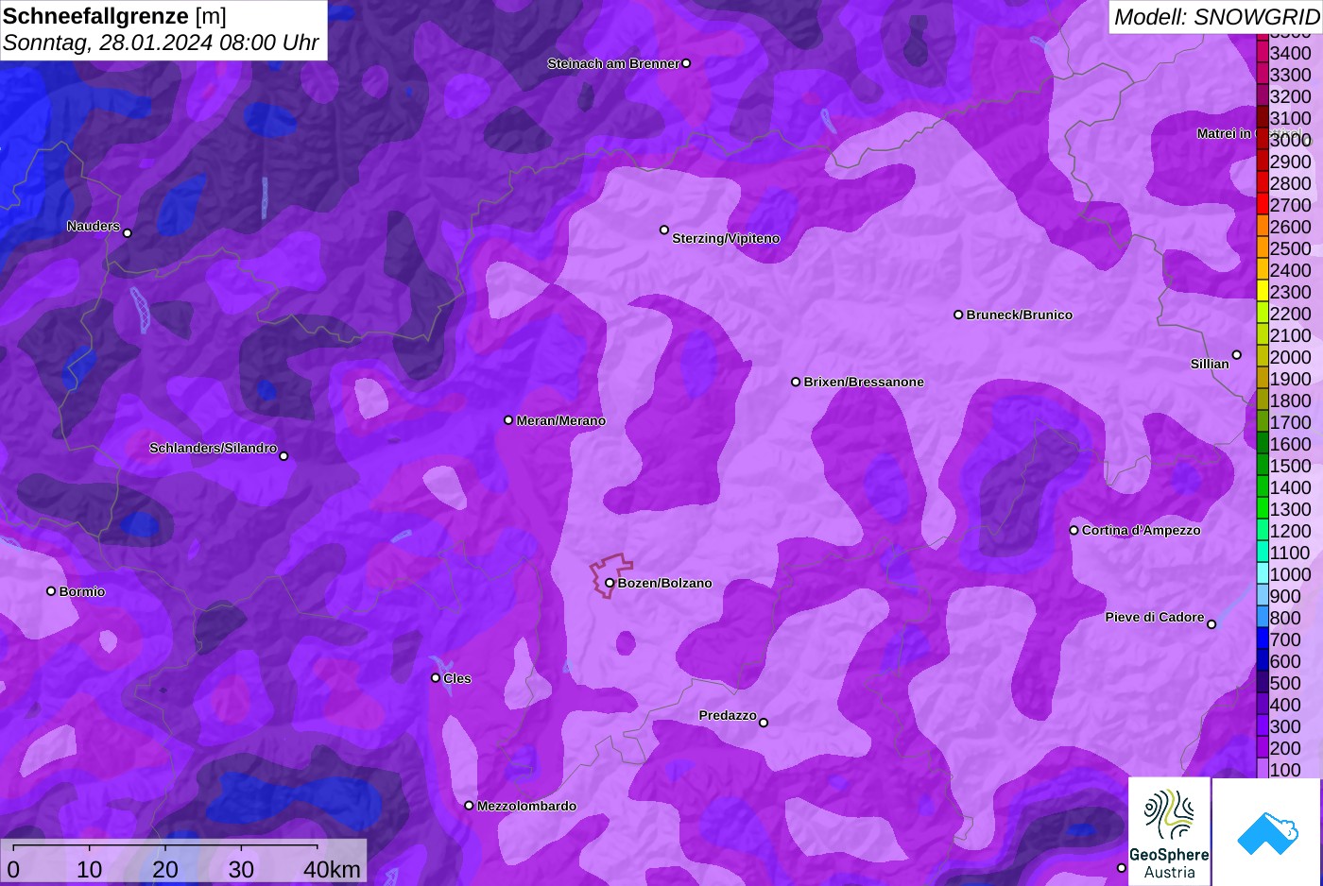Click the Cortina d'Ampezzo label text
This screenshot has height=886, width=1323.
[1141, 530]
